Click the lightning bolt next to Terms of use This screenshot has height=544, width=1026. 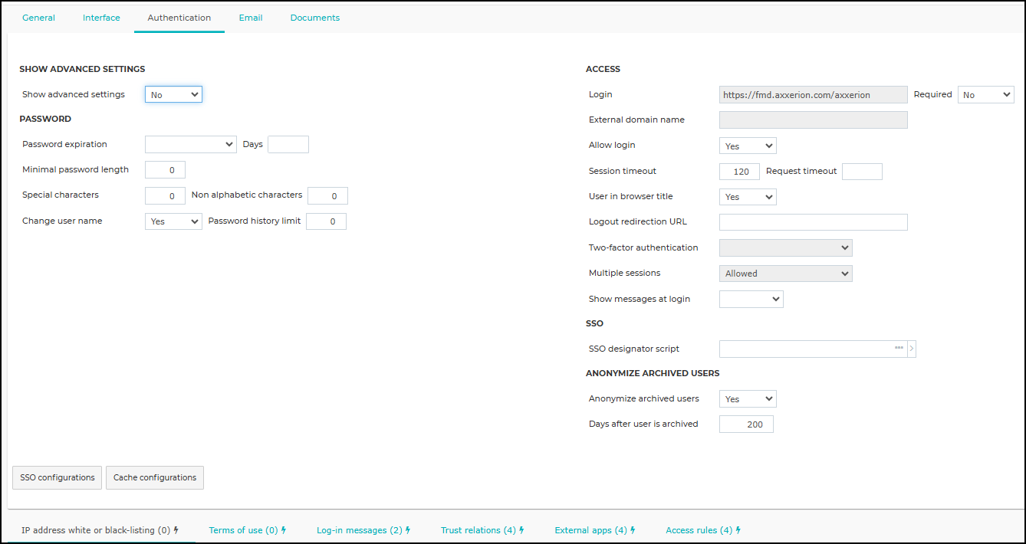pos(284,530)
